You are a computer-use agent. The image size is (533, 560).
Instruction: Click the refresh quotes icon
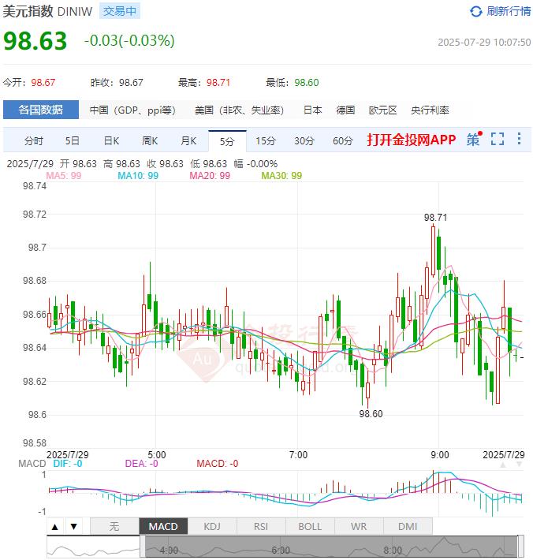coord(475,11)
